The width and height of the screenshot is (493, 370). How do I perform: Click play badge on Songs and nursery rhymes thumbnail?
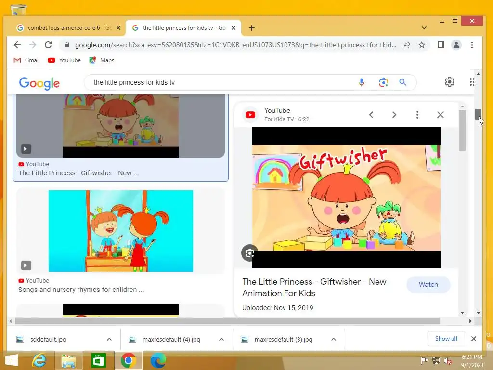26,265
